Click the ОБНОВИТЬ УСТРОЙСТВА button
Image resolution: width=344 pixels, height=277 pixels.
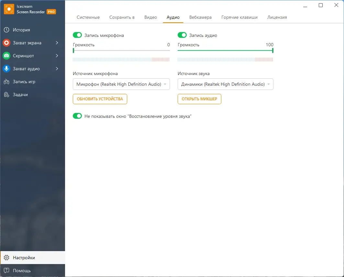[x=100, y=99]
